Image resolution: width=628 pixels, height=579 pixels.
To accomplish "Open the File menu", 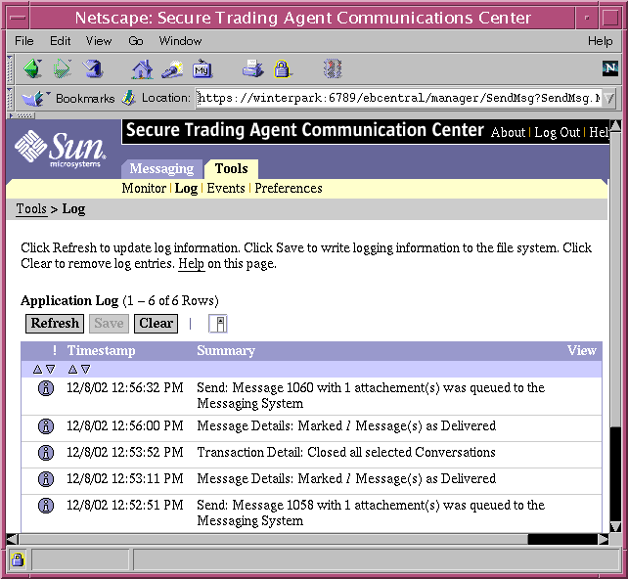I will click(x=24, y=41).
